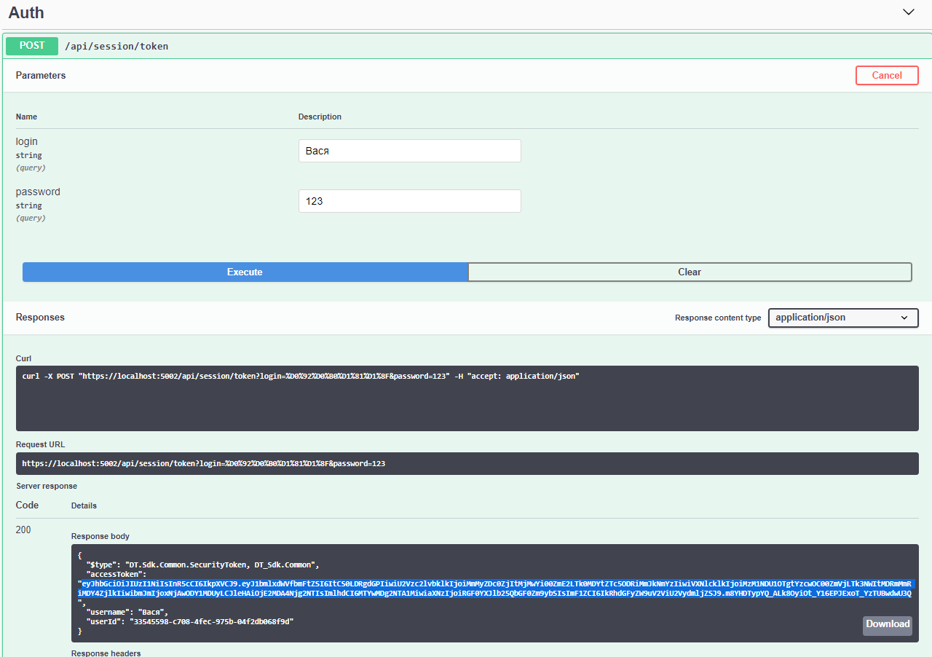The height and width of the screenshot is (657, 932).
Task: Click the userId line in response body
Action: tap(189, 621)
